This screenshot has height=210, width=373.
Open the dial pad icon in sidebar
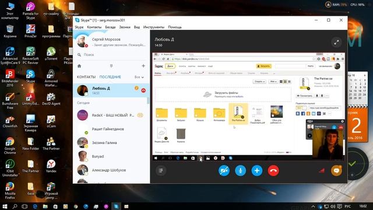[x=111, y=66]
